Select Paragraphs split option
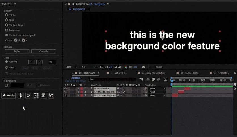 point(7,30)
